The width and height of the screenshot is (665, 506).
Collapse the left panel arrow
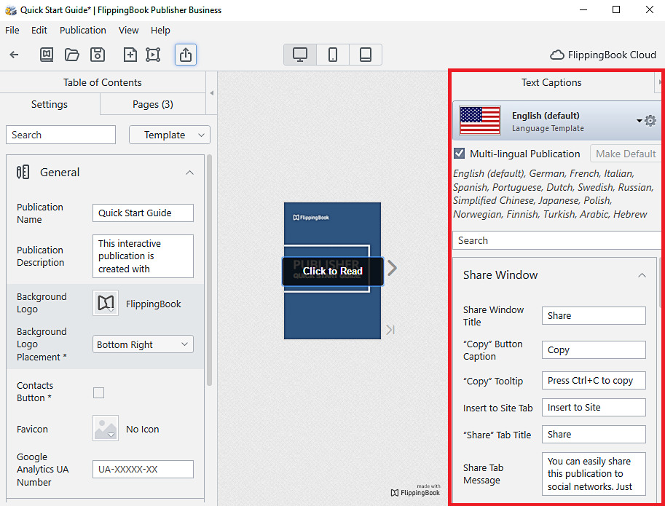point(212,92)
